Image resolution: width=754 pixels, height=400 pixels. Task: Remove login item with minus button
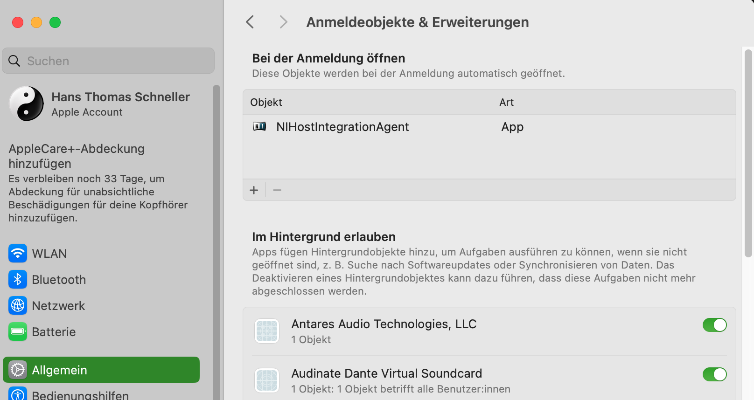[x=277, y=190]
